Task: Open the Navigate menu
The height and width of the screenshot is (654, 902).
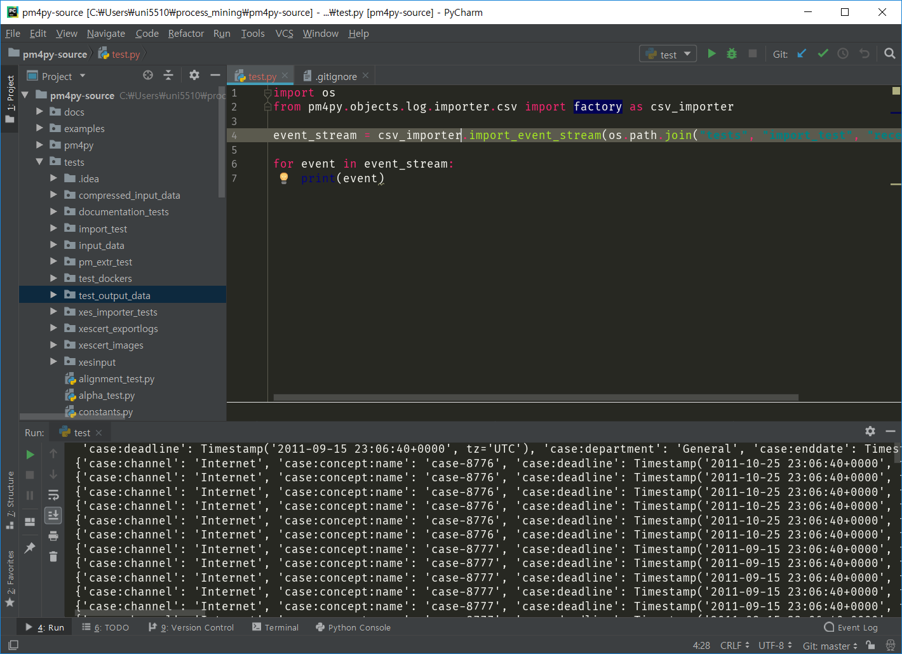Action: (106, 34)
